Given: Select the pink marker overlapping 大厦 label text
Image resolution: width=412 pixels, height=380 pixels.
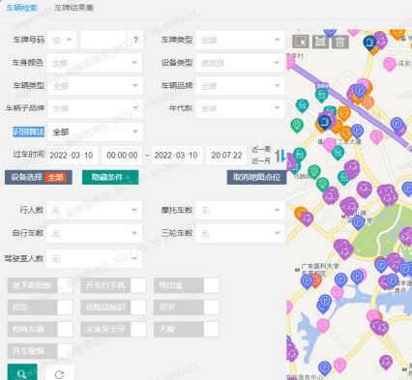Looking at the screenshot, I should pyautogui.click(x=329, y=144).
